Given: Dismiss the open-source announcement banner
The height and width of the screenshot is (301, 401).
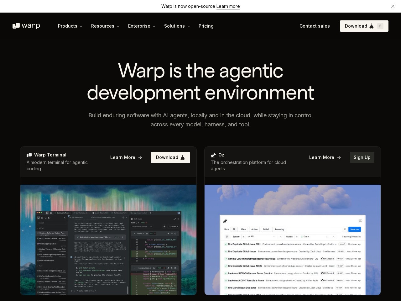Looking at the screenshot, I should click(393, 6).
